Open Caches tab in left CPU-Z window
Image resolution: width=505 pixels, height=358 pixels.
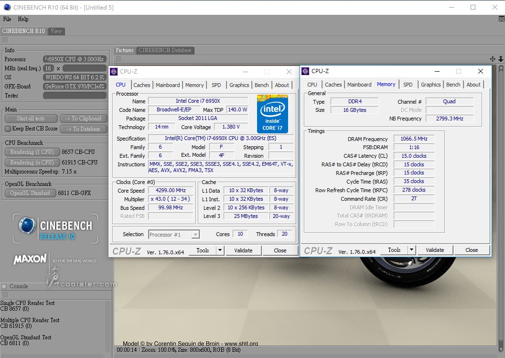pyautogui.click(x=142, y=85)
